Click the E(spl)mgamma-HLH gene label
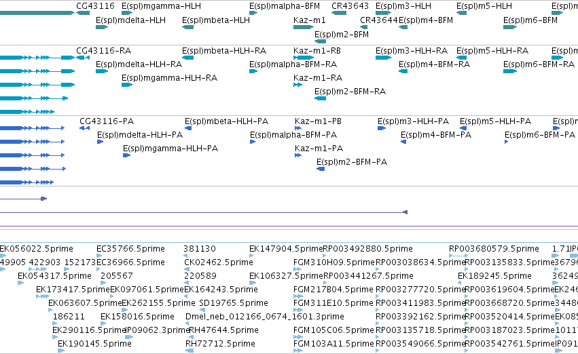 (161, 6)
